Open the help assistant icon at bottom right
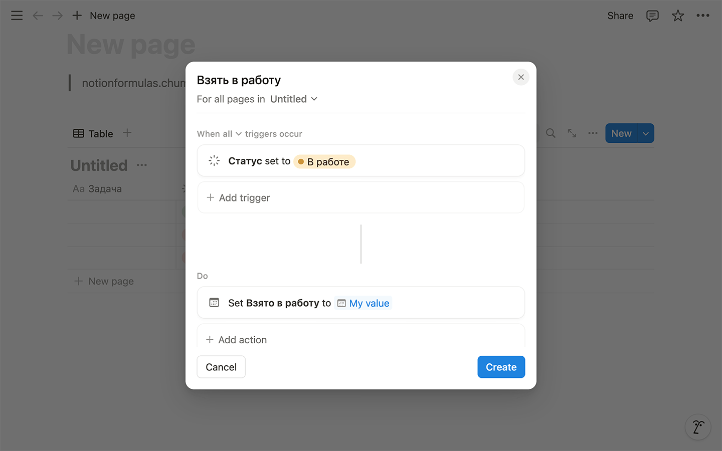Screen dimensions: 722x451 (698, 427)
